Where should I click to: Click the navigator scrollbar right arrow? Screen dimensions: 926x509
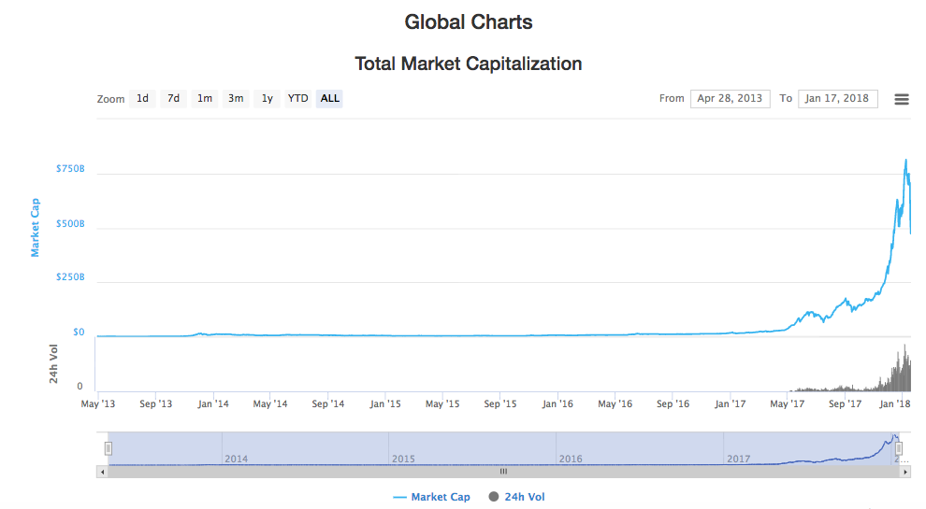[905, 472]
